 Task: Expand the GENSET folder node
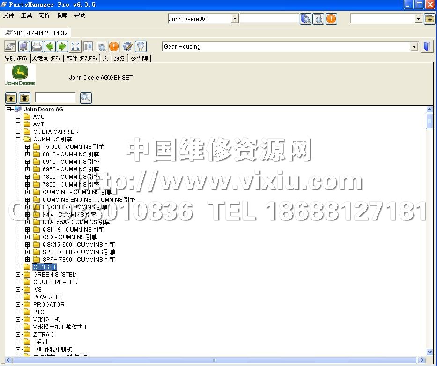point(18,267)
